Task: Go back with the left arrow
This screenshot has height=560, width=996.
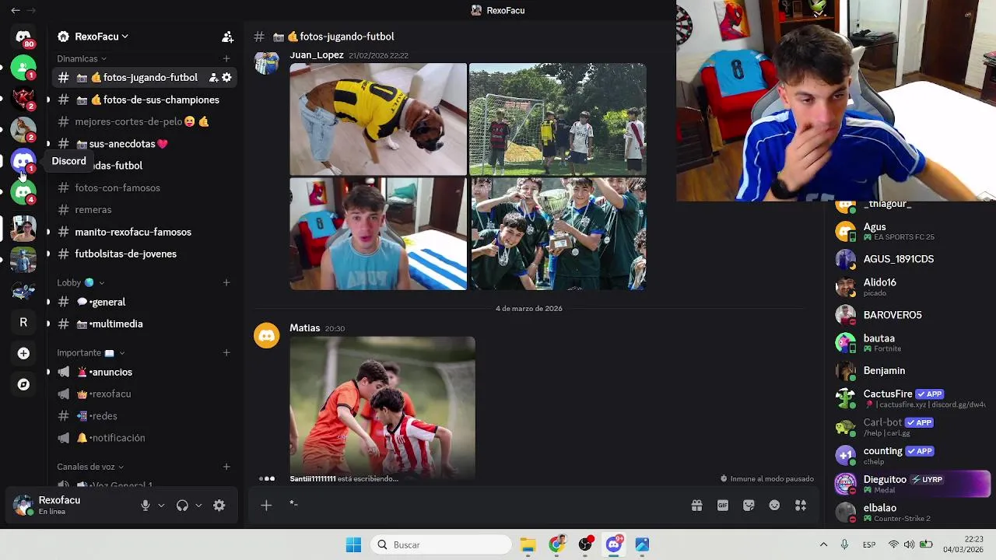Action: coord(15,10)
